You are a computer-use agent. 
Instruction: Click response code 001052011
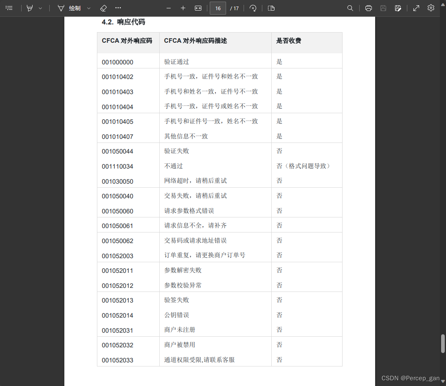(x=117, y=271)
